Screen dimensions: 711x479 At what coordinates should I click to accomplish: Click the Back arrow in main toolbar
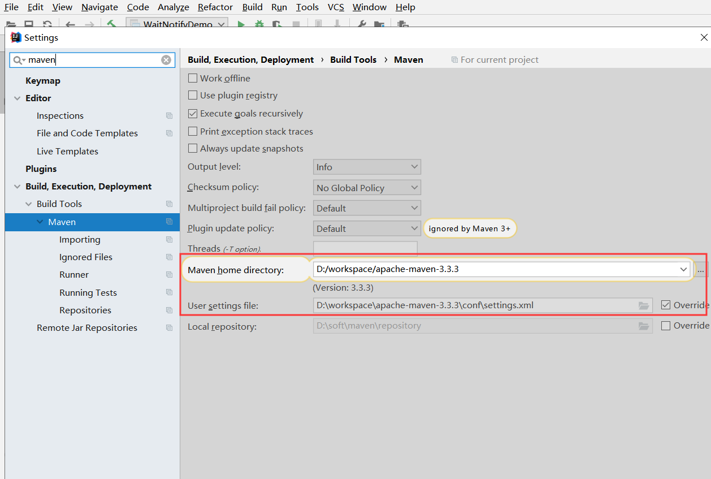click(x=70, y=24)
